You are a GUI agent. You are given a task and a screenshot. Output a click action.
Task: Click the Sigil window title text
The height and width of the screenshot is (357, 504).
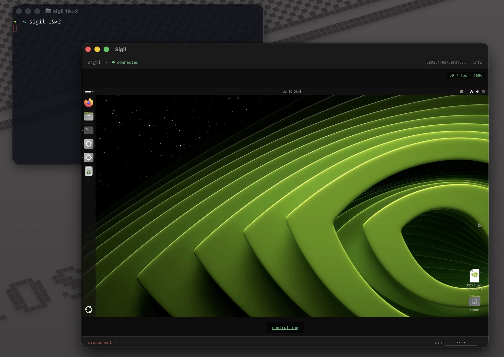click(x=121, y=49)
